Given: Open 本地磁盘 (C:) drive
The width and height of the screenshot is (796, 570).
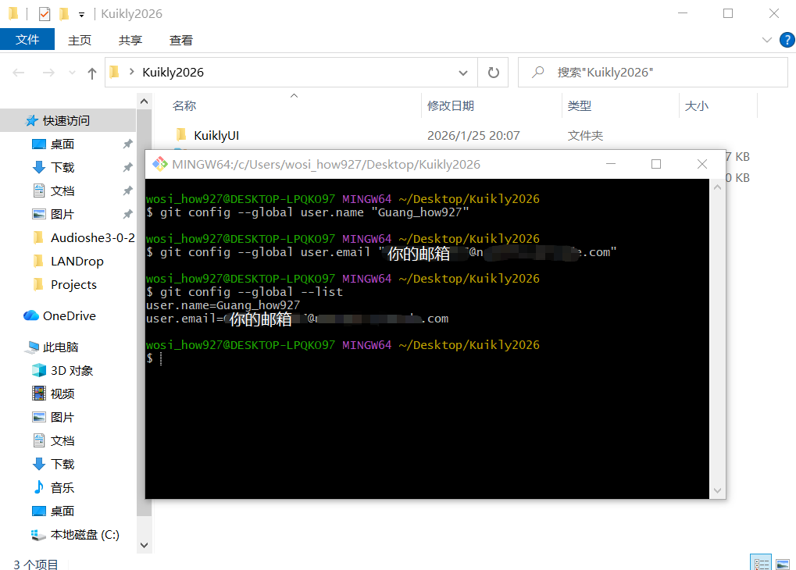Looking at the screenshot, I should 84,534.
